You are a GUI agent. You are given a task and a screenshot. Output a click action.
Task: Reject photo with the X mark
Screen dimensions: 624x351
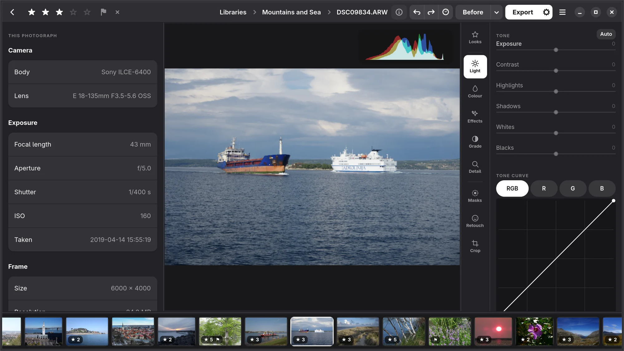point(117,12)
